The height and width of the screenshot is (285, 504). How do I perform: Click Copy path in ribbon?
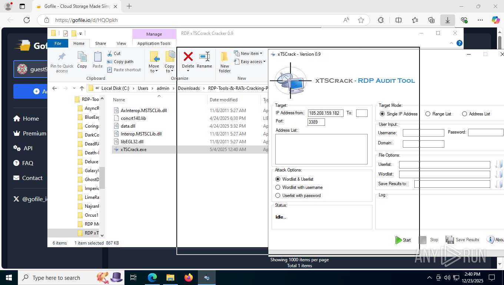point(120,62)
